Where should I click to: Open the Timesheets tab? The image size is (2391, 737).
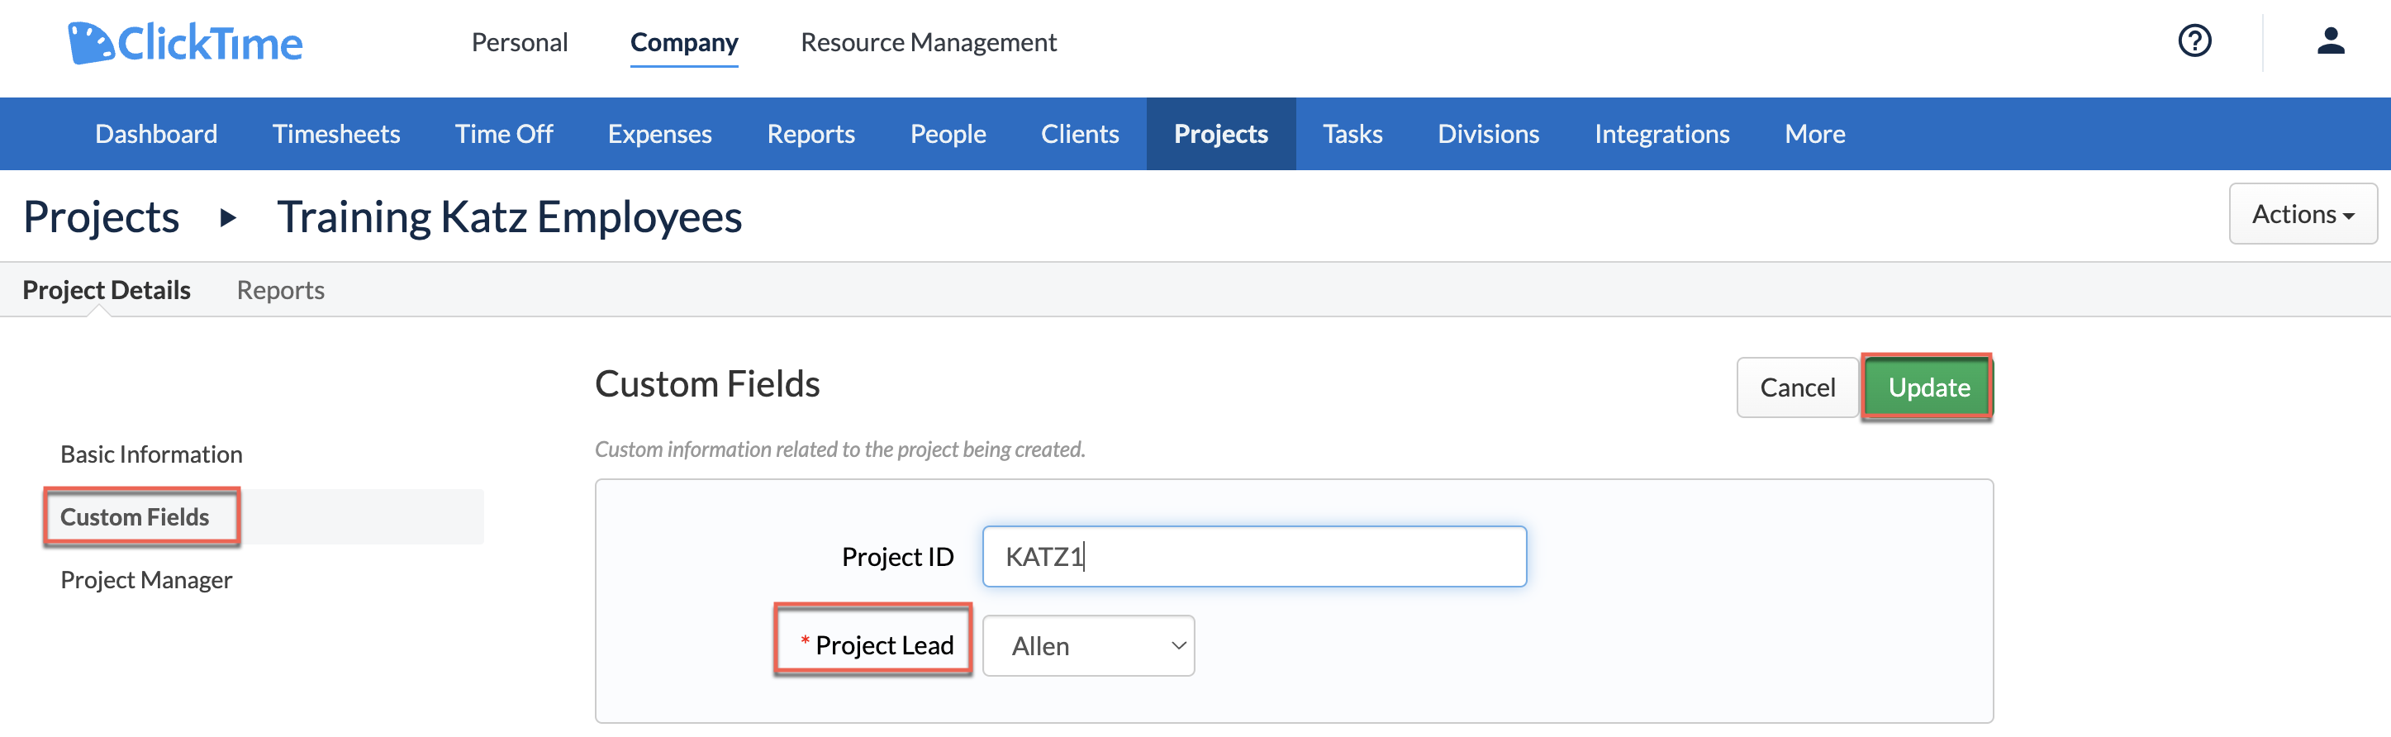[336, 134]
